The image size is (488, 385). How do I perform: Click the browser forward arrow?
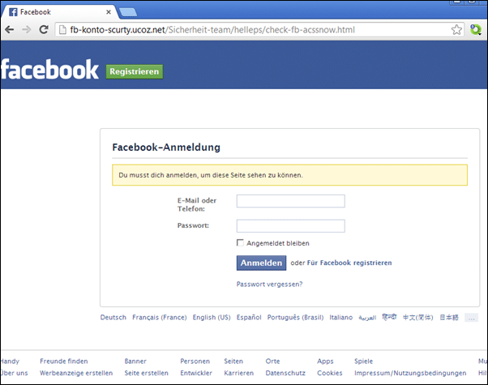(x=27, y=30)
